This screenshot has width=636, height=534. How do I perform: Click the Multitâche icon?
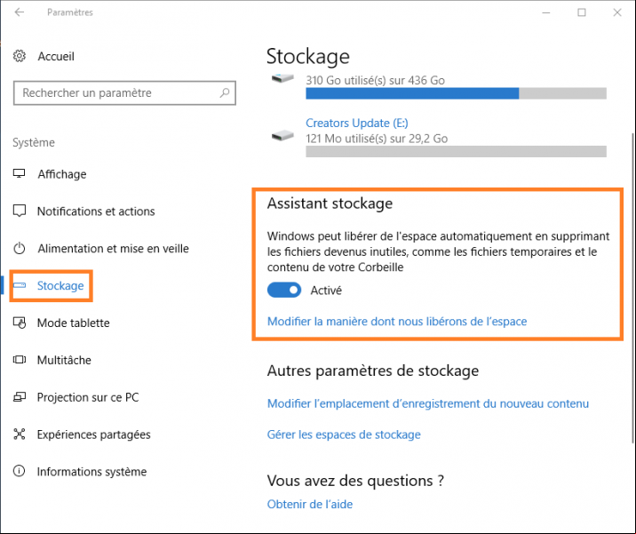pyautogui.click(x=19, y=360)
